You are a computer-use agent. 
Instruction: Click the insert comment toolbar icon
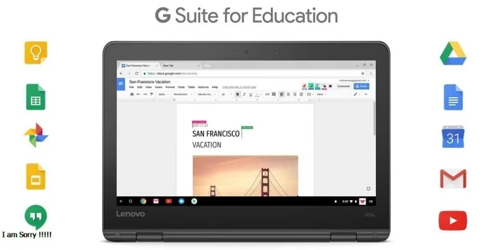click(x=274, y=94)
